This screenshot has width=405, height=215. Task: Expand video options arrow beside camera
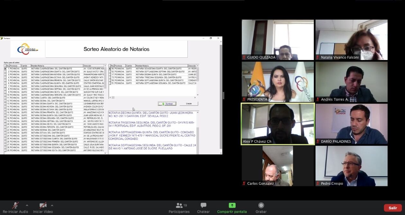coord(52,205)
